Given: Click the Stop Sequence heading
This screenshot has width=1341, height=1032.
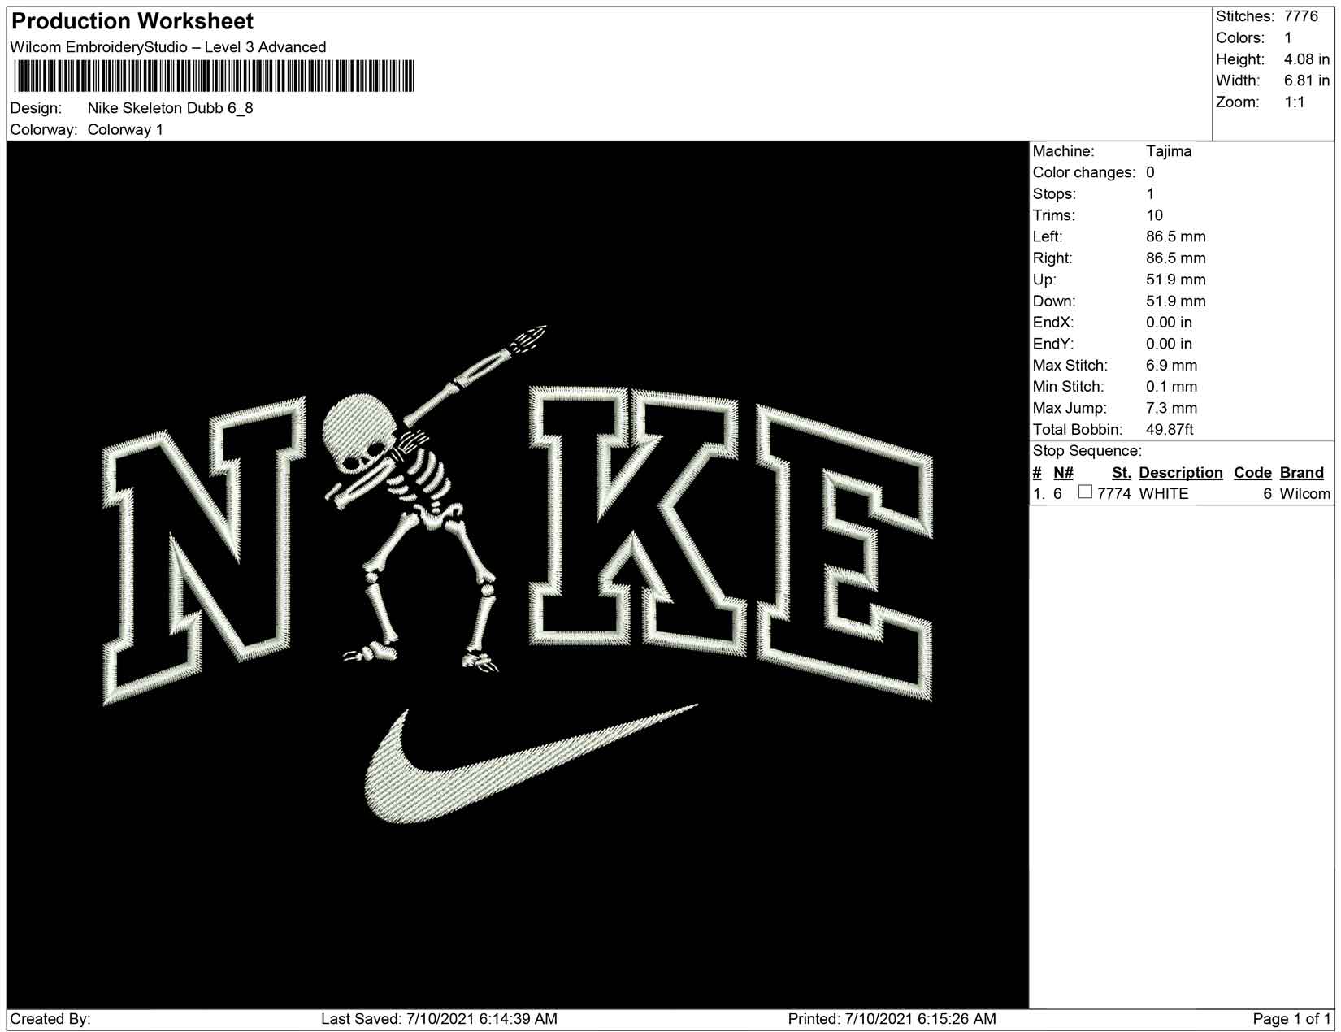Looking at the screenshot, I should [1087, 451].
